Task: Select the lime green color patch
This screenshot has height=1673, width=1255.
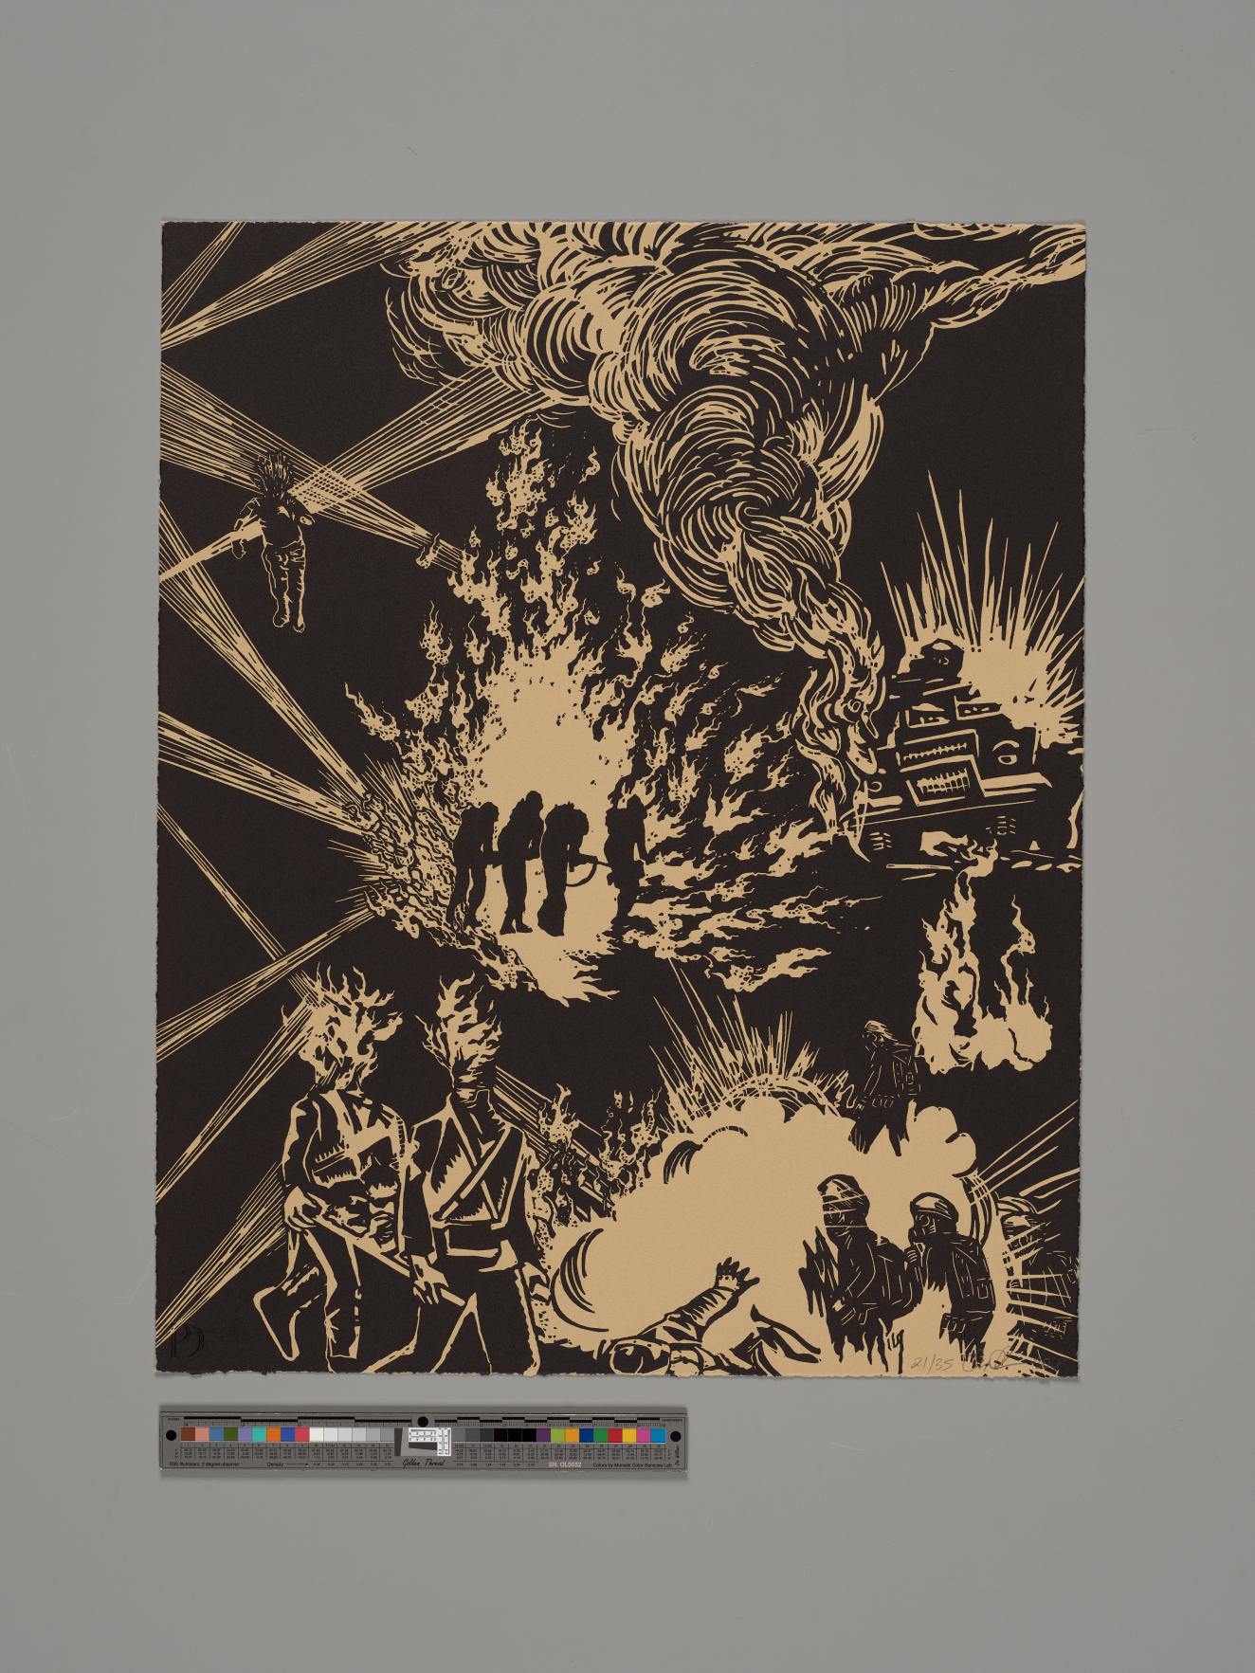Action: 557,1435
